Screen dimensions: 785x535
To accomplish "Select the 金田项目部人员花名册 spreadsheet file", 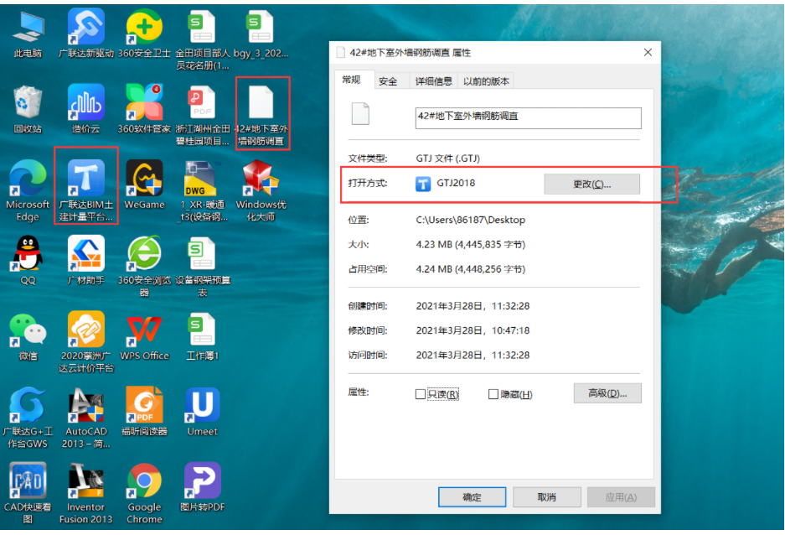I will [x=202, y=39].
